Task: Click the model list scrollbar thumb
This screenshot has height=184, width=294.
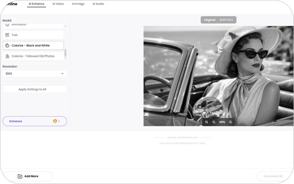Action: point(65,53)
